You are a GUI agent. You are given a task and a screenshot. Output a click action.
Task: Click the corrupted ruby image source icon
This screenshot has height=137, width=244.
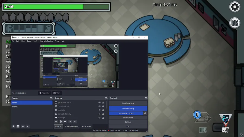(x=56, y=106)
